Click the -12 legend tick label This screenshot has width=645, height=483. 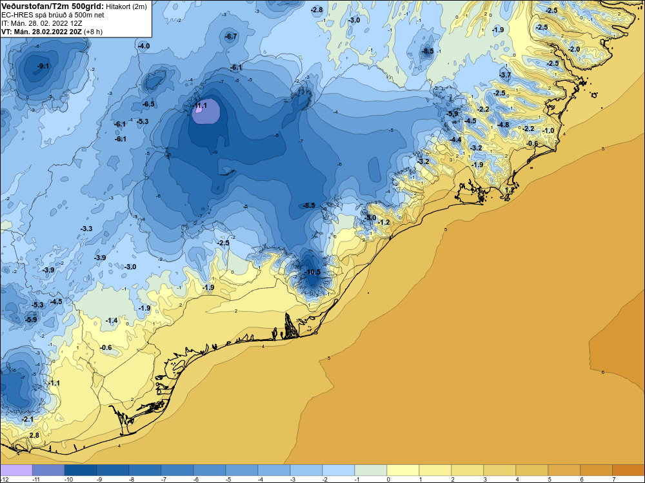[x=5, y=479]
